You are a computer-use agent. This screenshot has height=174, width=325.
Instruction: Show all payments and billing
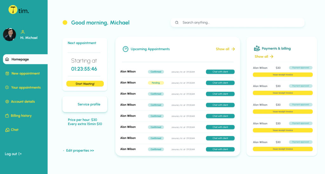pyautogui.click(x=264, y=56)
